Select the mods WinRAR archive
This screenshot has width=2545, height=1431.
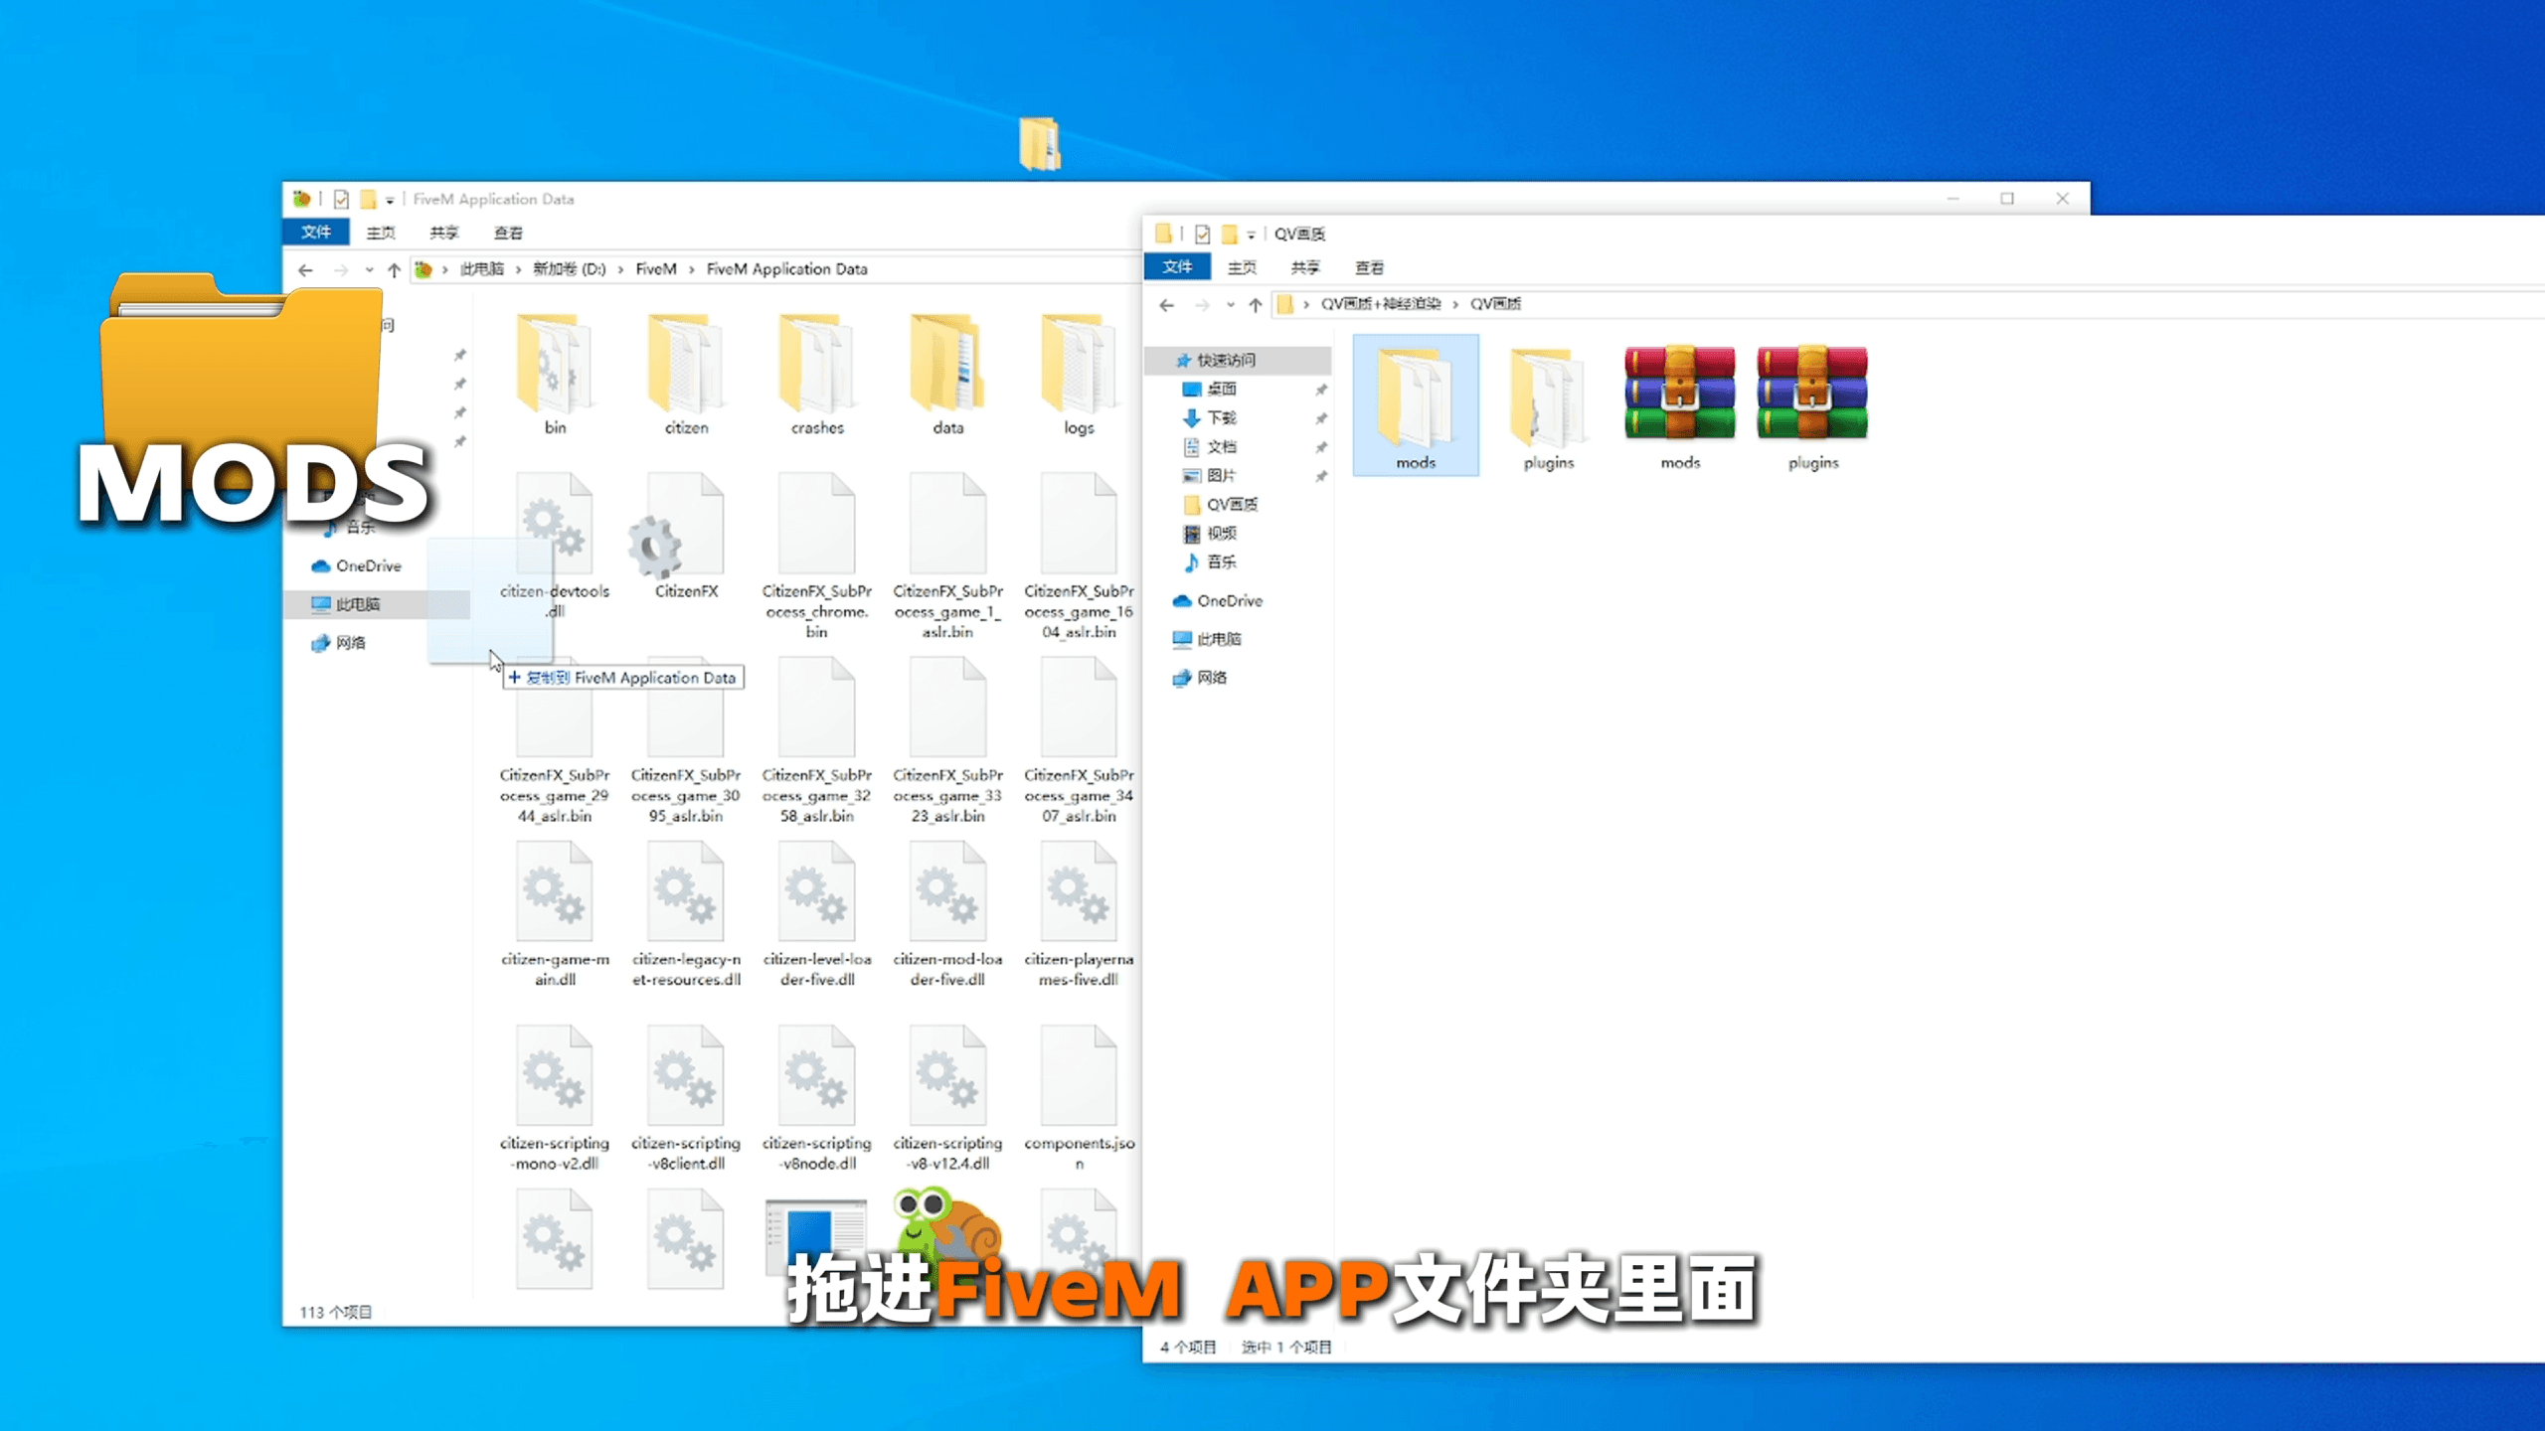click(1680, 407)
